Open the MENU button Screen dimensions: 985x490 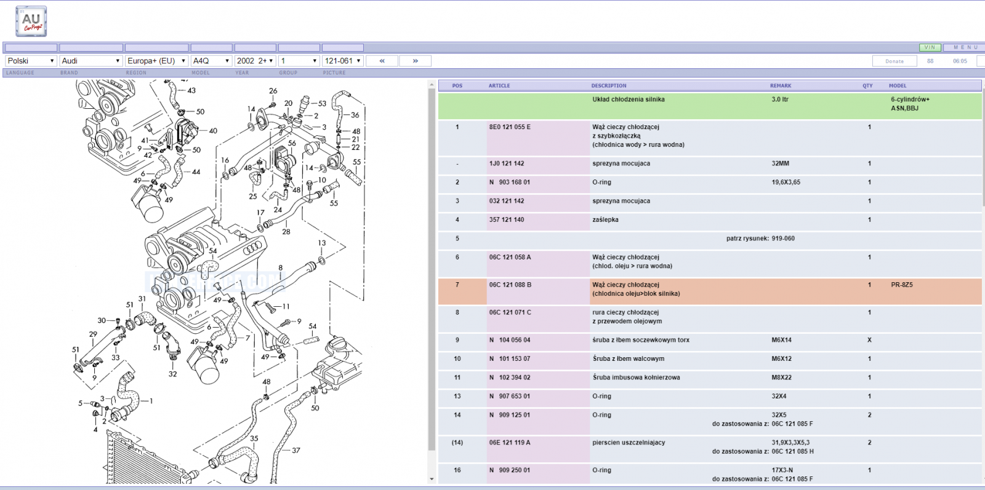click(x=965, y=47)
